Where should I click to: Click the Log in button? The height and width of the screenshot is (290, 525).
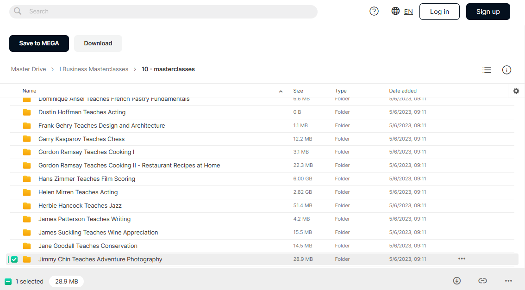tap(439, 12)
